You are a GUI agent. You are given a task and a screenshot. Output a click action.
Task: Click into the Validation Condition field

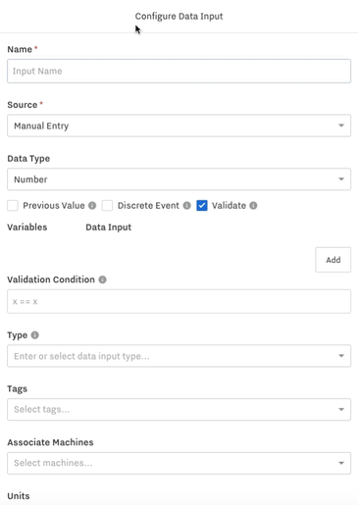click(179, 301)
